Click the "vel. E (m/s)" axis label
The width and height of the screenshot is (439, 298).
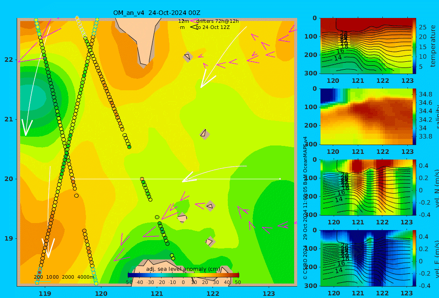(436, 259)
